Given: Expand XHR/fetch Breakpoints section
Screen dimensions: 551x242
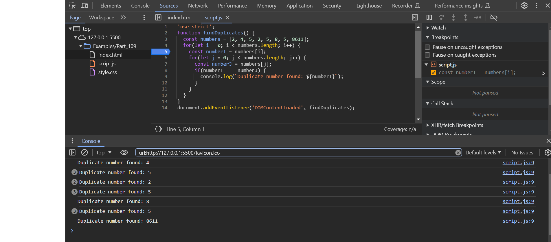Looking at the screenshot, I should point(457,125).
